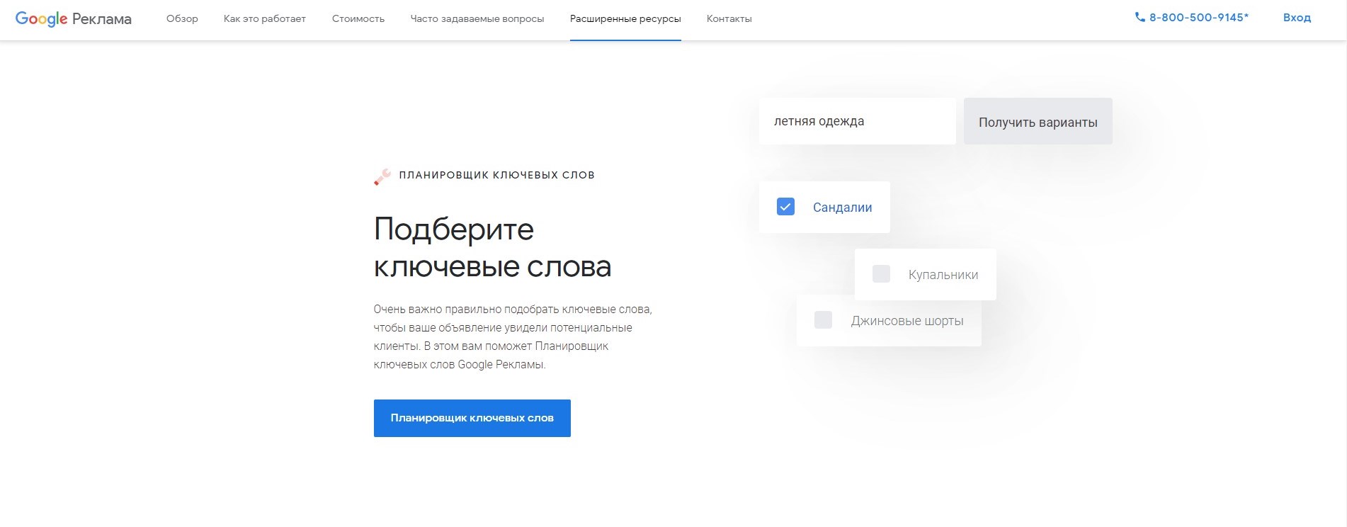1347x527 pixels.
Task: Uncheck the Сандалии checkbox
Action: (785, 207)
